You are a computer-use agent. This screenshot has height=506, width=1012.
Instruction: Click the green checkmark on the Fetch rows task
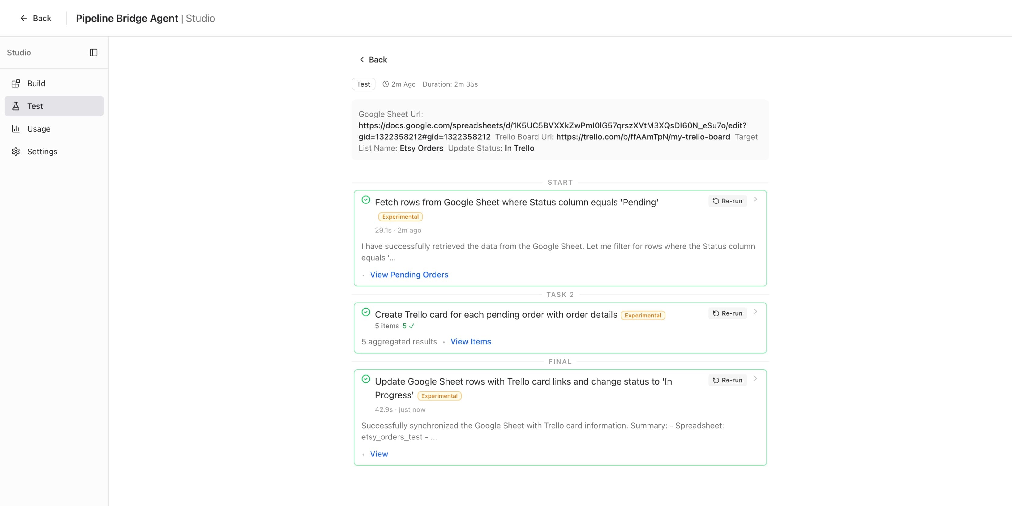pyautogui.click(x=366, y=200)
